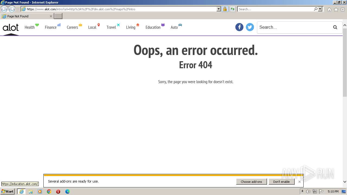Close the Page Not Found tab
347x195 pixels.
coord(51,16)
